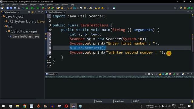Click line 5 warning marker in gutter

46,34
